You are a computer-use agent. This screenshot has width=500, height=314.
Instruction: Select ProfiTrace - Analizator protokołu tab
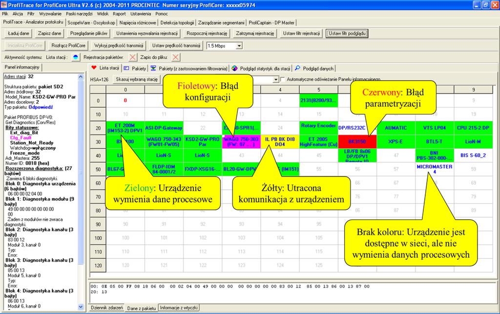[33, 22]
